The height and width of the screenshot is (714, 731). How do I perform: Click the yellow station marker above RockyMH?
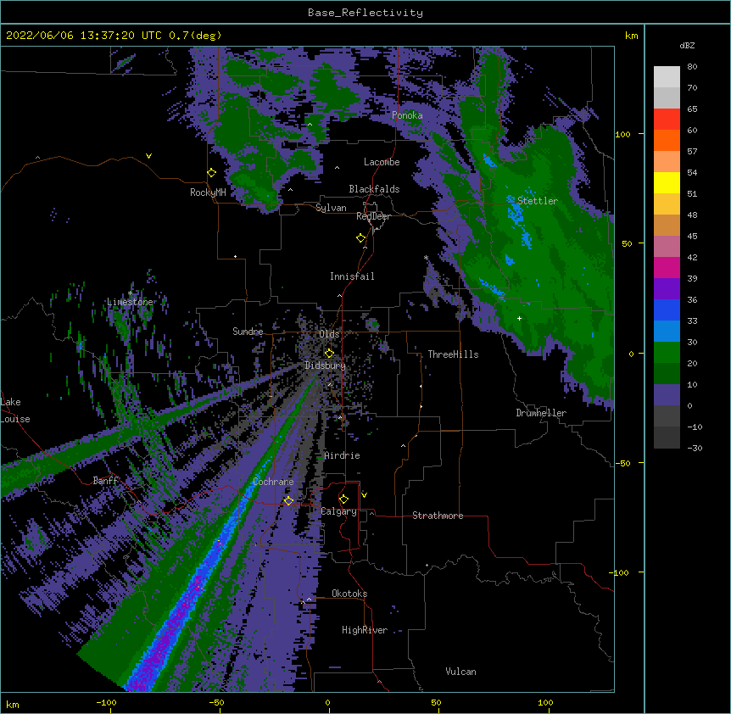pos(211,172)
